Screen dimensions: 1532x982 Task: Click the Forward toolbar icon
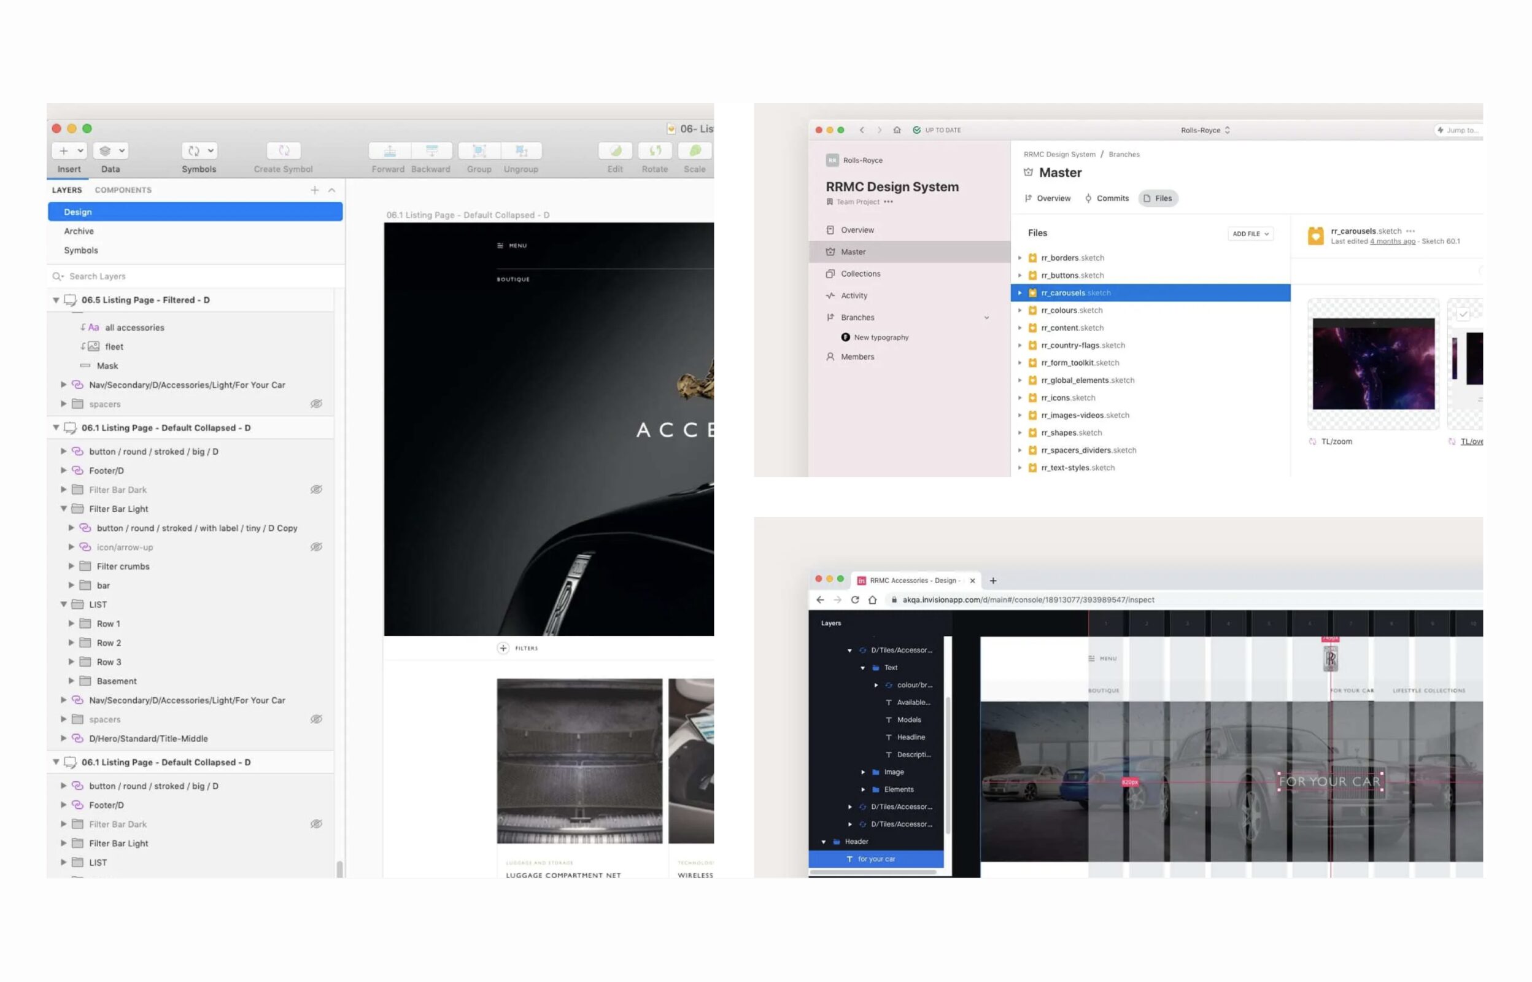click(x=390, y=150)
